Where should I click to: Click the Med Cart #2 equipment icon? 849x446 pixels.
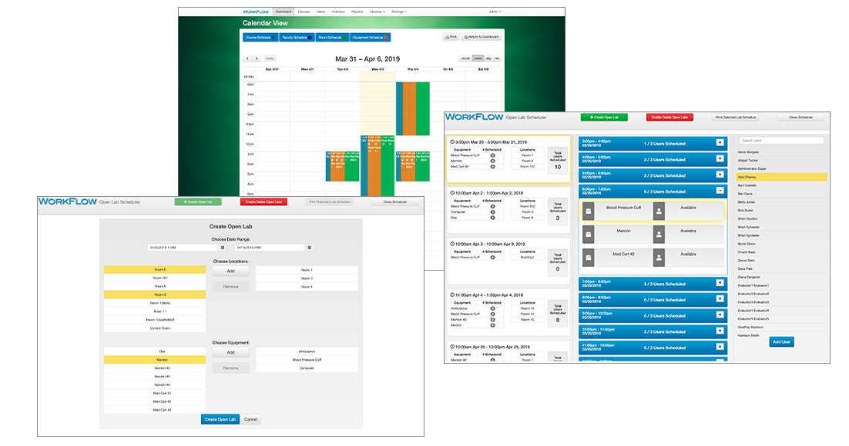[588, 258]
